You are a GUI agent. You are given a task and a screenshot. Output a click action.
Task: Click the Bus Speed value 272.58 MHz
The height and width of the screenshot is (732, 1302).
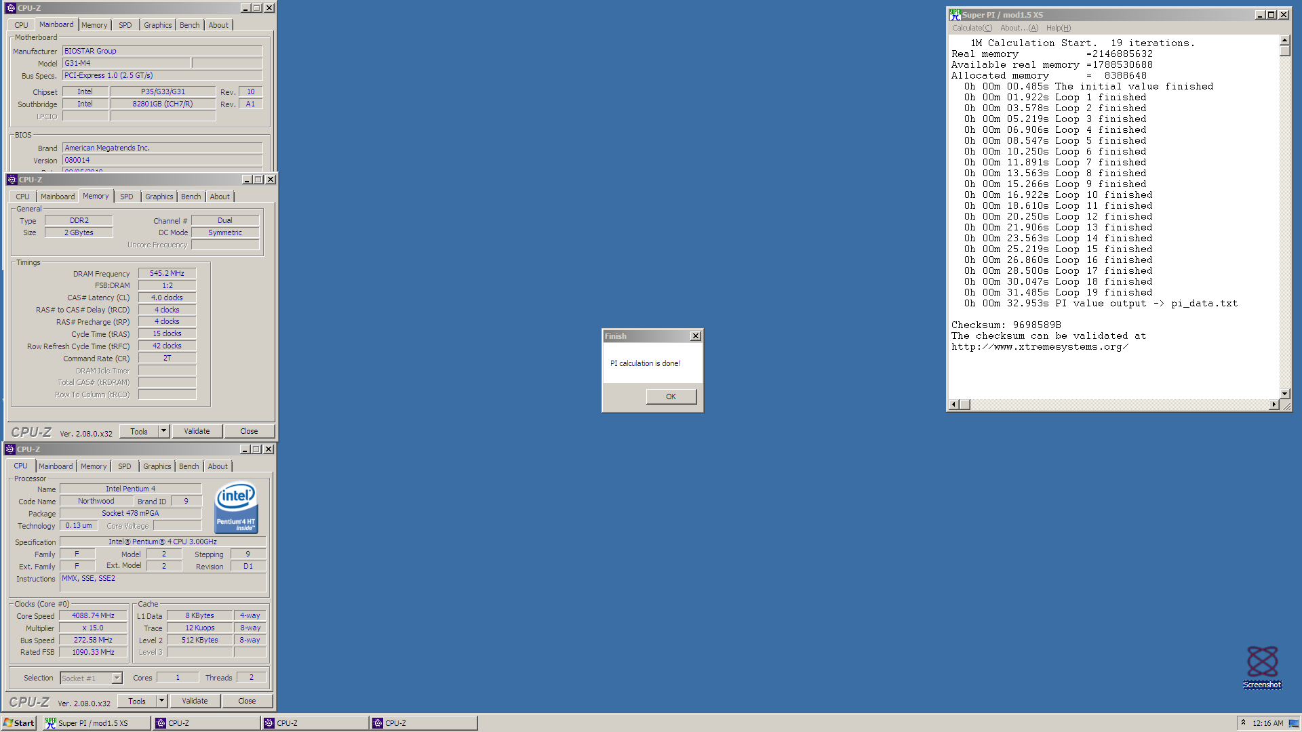[x=93, y=640]
